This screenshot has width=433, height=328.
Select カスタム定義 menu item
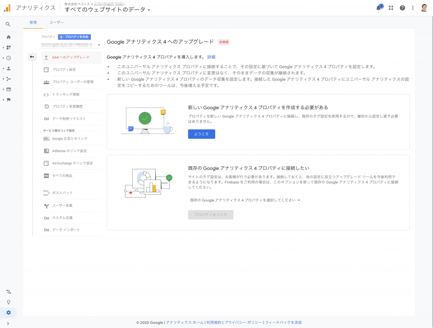point(71,218)
